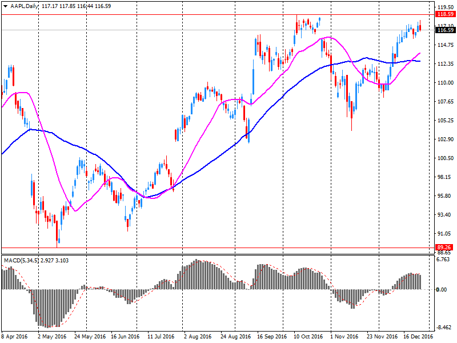The image size is (457, 343).
Task: Click the 6.763 MACD scale value
Action: click(444, 260)
